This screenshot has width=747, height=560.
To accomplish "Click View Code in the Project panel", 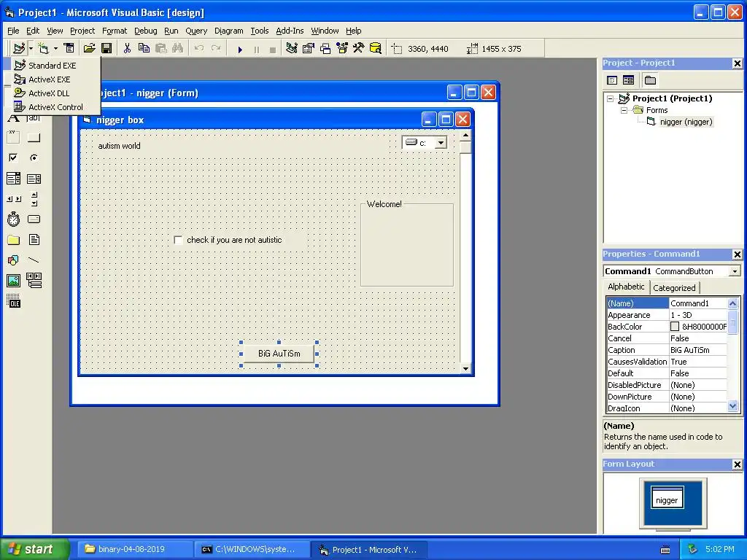I will [x=612, y=80].
